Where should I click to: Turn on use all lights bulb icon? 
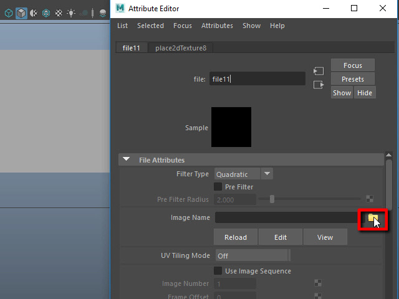coord(72,12)
